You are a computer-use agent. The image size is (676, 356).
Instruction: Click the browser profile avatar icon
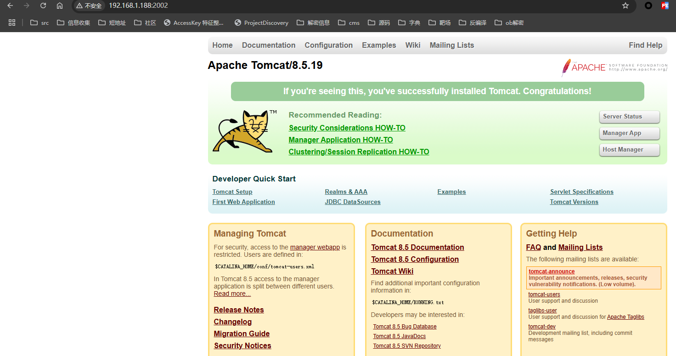coord(648,6)
